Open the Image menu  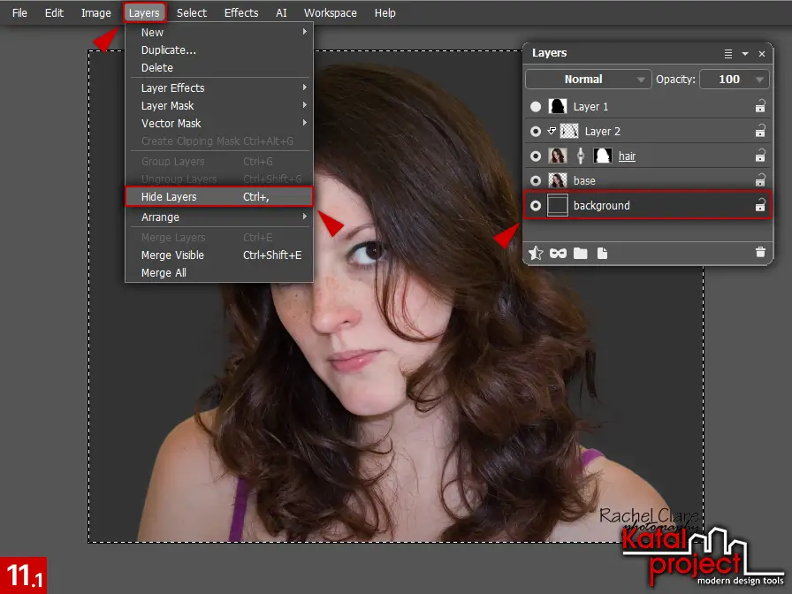pos(95,12)
